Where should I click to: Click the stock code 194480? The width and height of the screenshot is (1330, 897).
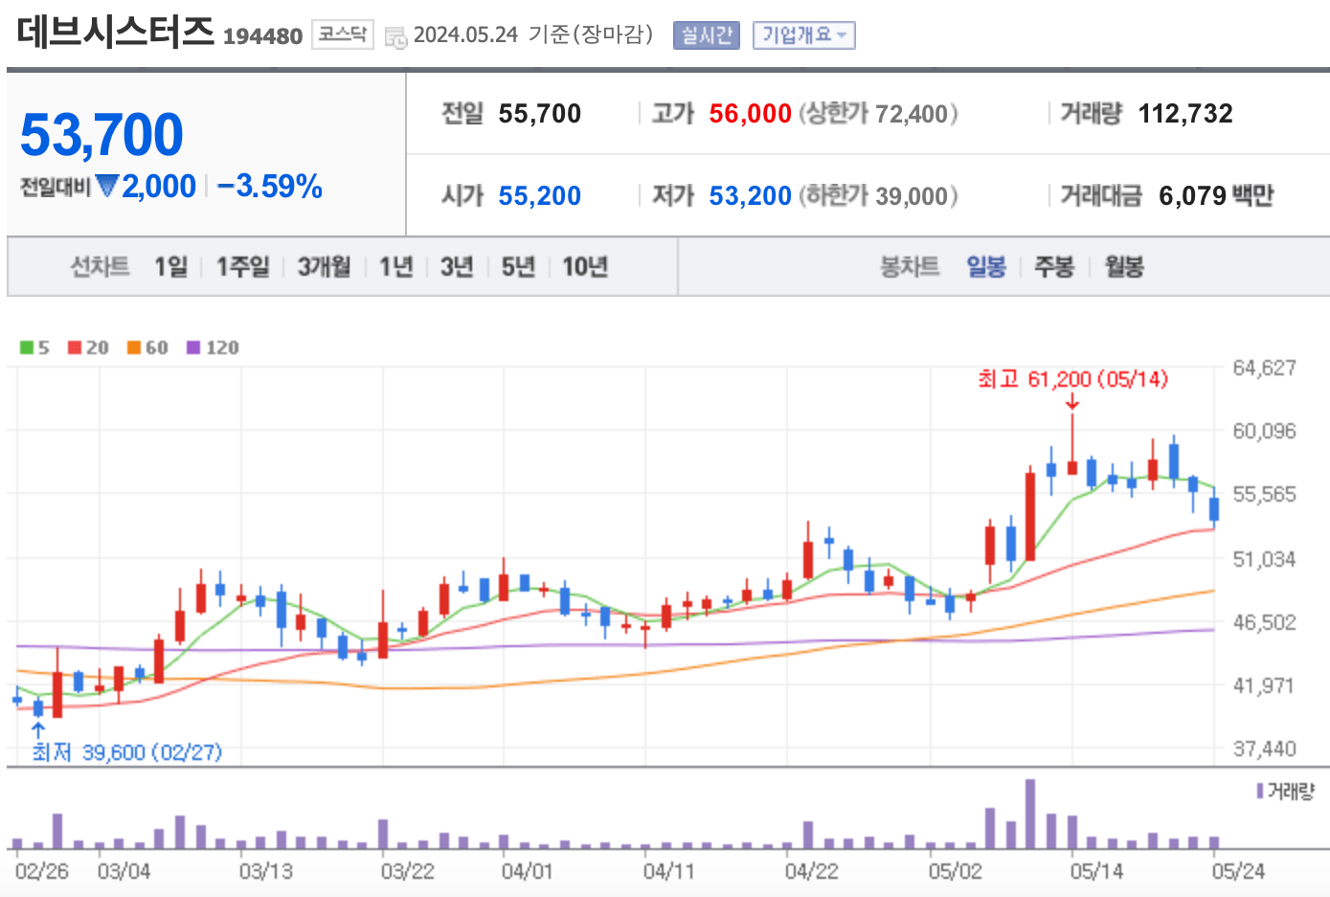click(x=262, y=36)
